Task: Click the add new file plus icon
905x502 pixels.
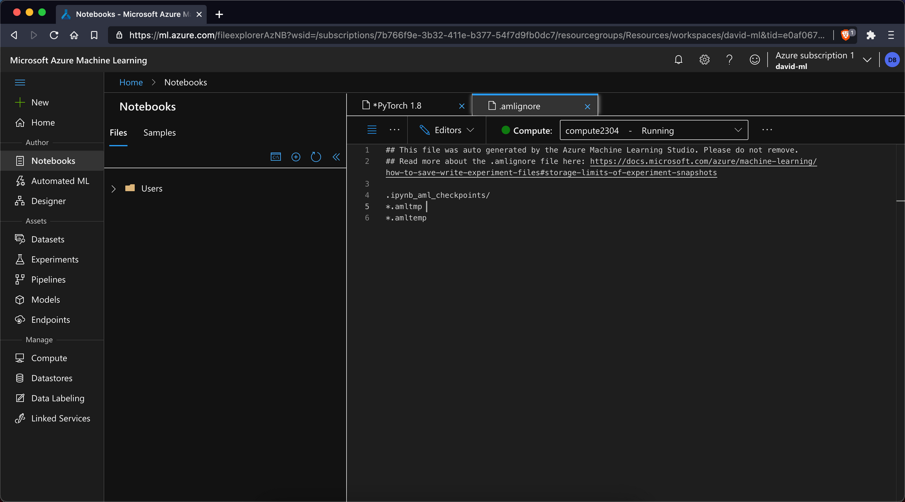Action: click(x=296, y=157)
